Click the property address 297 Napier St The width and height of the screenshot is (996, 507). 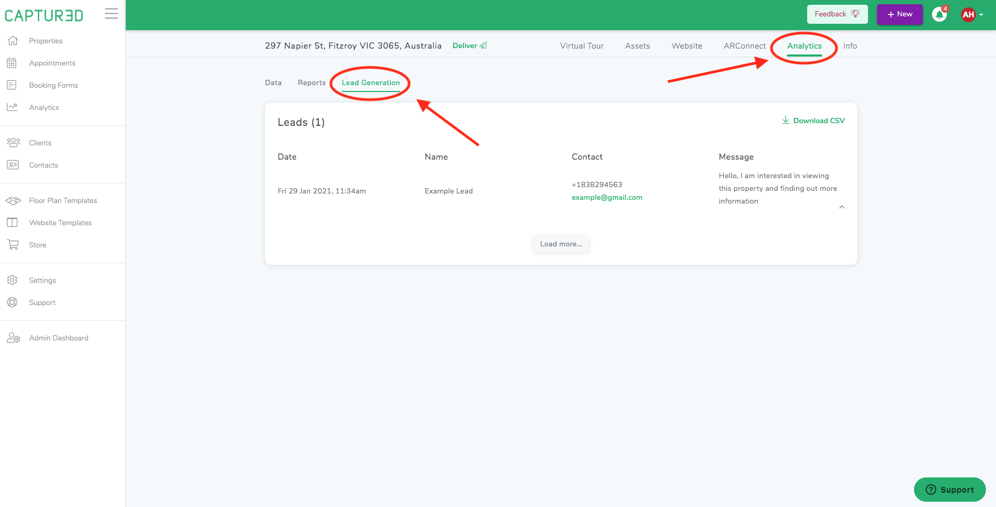pos(353,45)
